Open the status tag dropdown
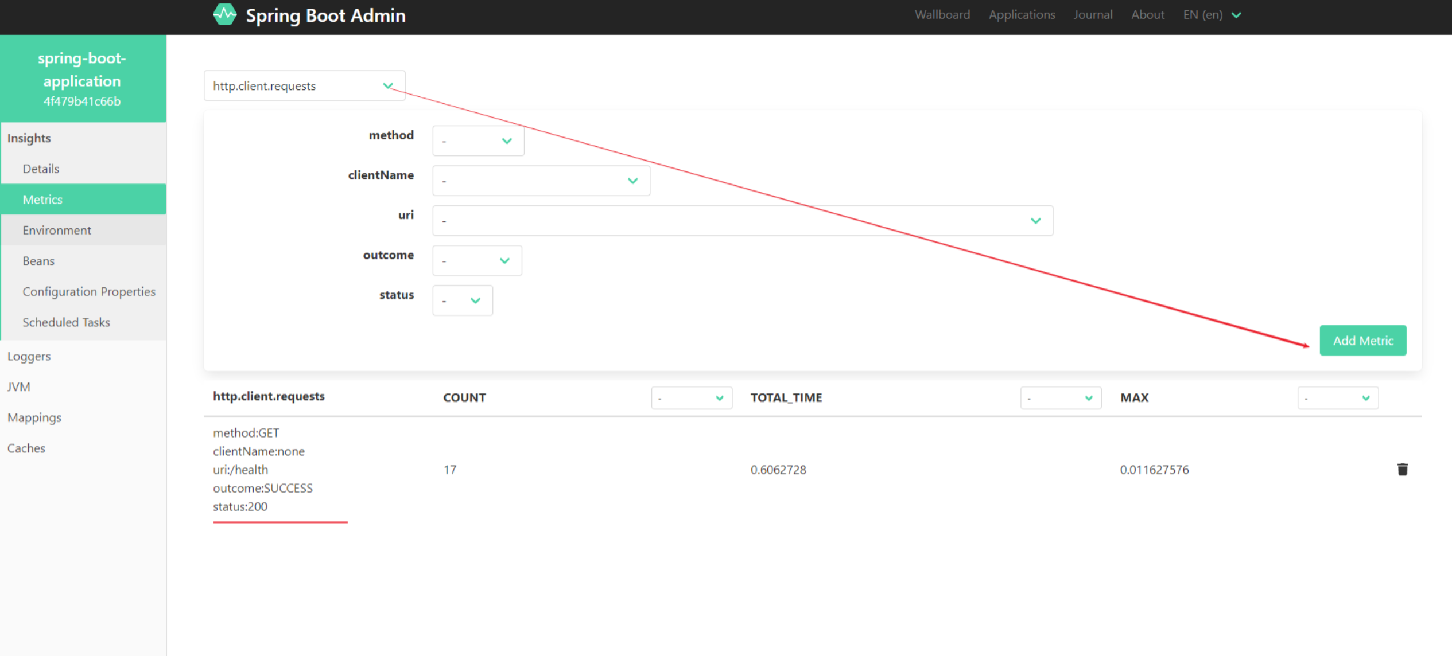 pyautogui.click(x=463, y=300)
